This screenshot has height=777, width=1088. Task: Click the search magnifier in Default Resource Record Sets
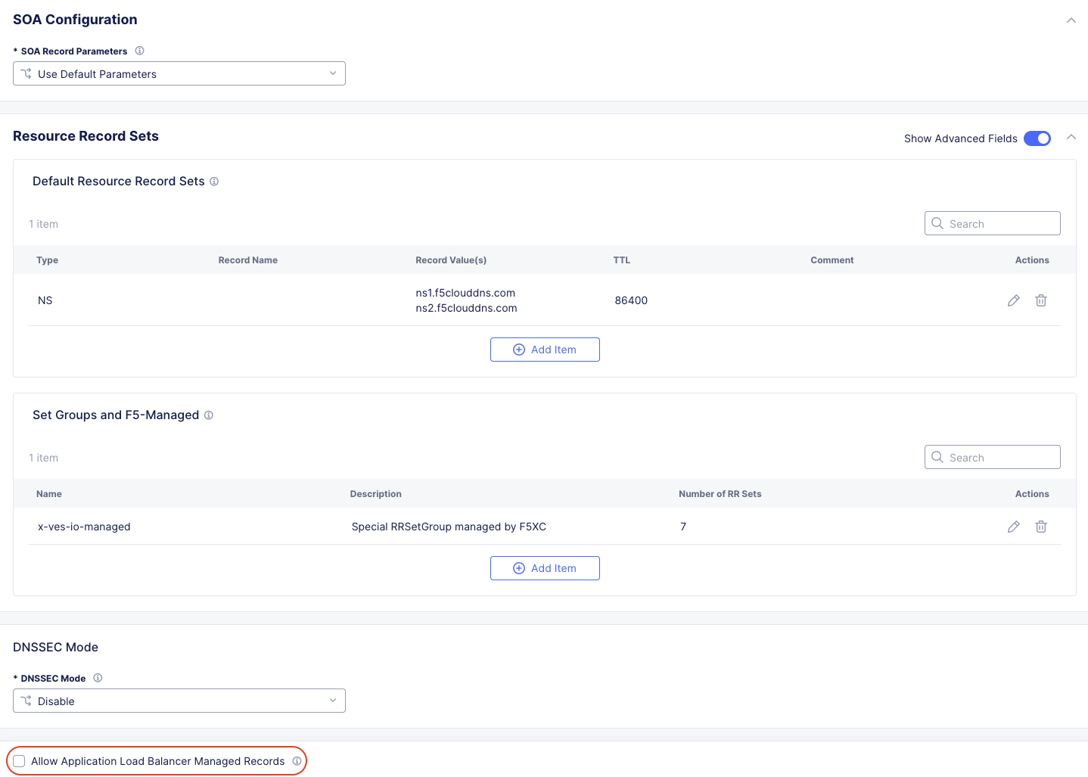click(x=937, y=223)
